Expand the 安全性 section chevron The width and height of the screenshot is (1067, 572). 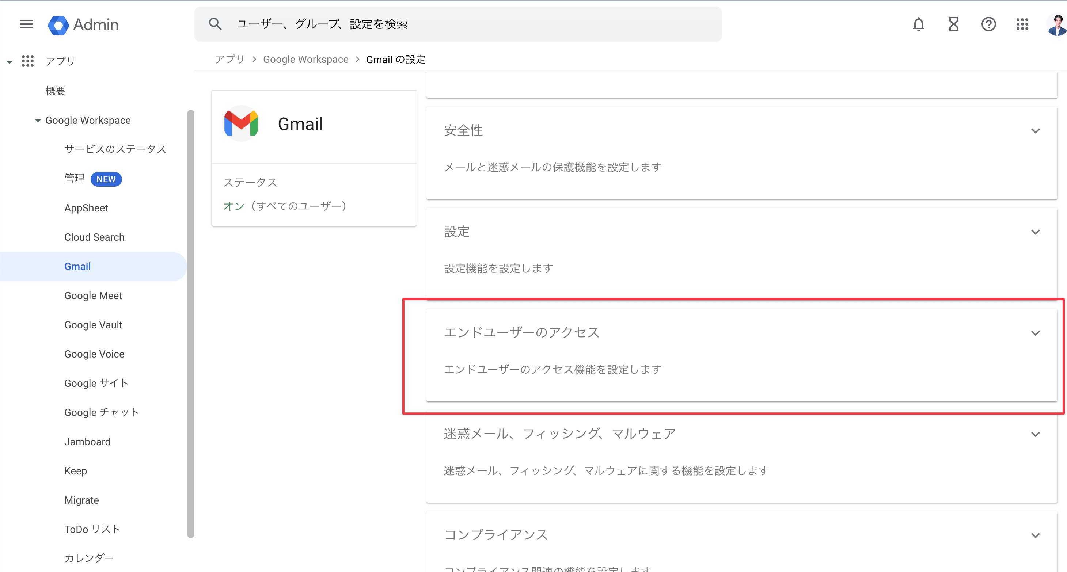point(1035,131)
